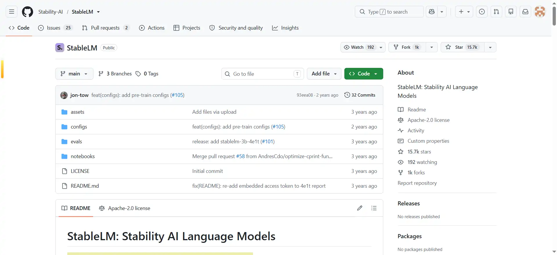This screenshot has height=255, width=557.
Task: Open the 32 Commits history
Action: point(360,95)
